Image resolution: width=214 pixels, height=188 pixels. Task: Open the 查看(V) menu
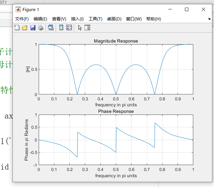pos(59,19)
